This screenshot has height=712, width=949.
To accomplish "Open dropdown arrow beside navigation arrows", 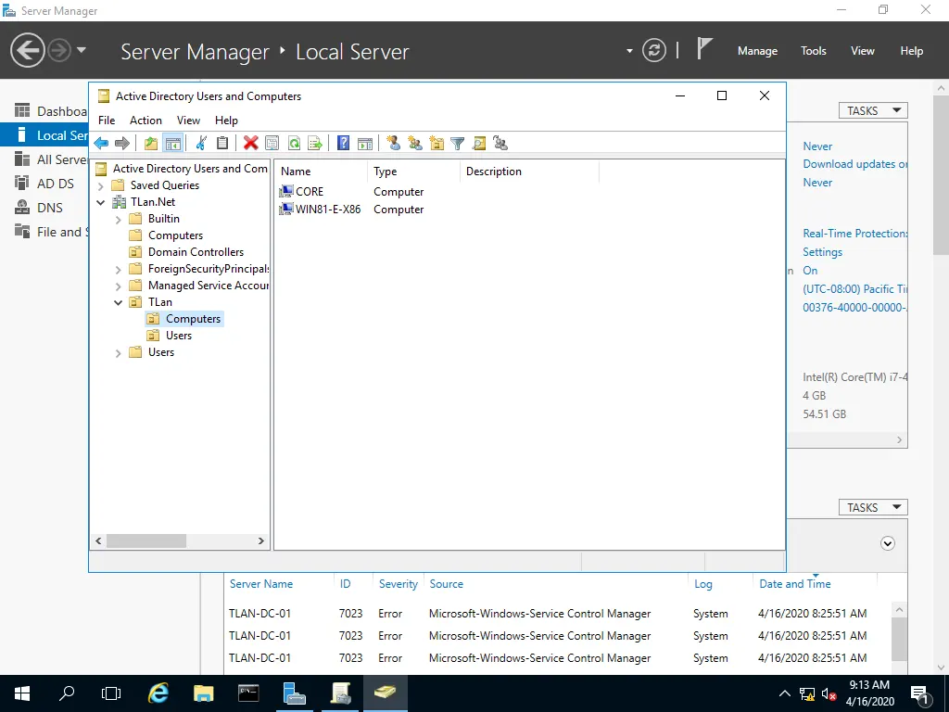I will coord(82,50).
